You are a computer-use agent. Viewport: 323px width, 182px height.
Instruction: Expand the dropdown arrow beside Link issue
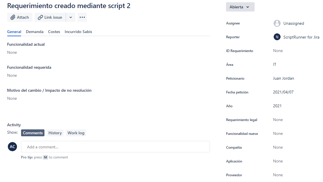(x=71, y=17)
